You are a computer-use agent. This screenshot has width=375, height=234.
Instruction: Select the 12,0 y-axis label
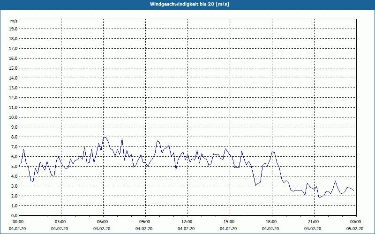(x=13, y=97)
